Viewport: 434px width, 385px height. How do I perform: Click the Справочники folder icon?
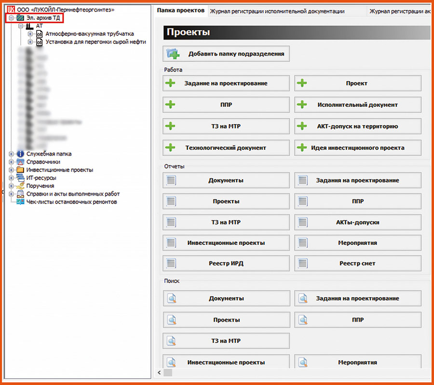20,162
